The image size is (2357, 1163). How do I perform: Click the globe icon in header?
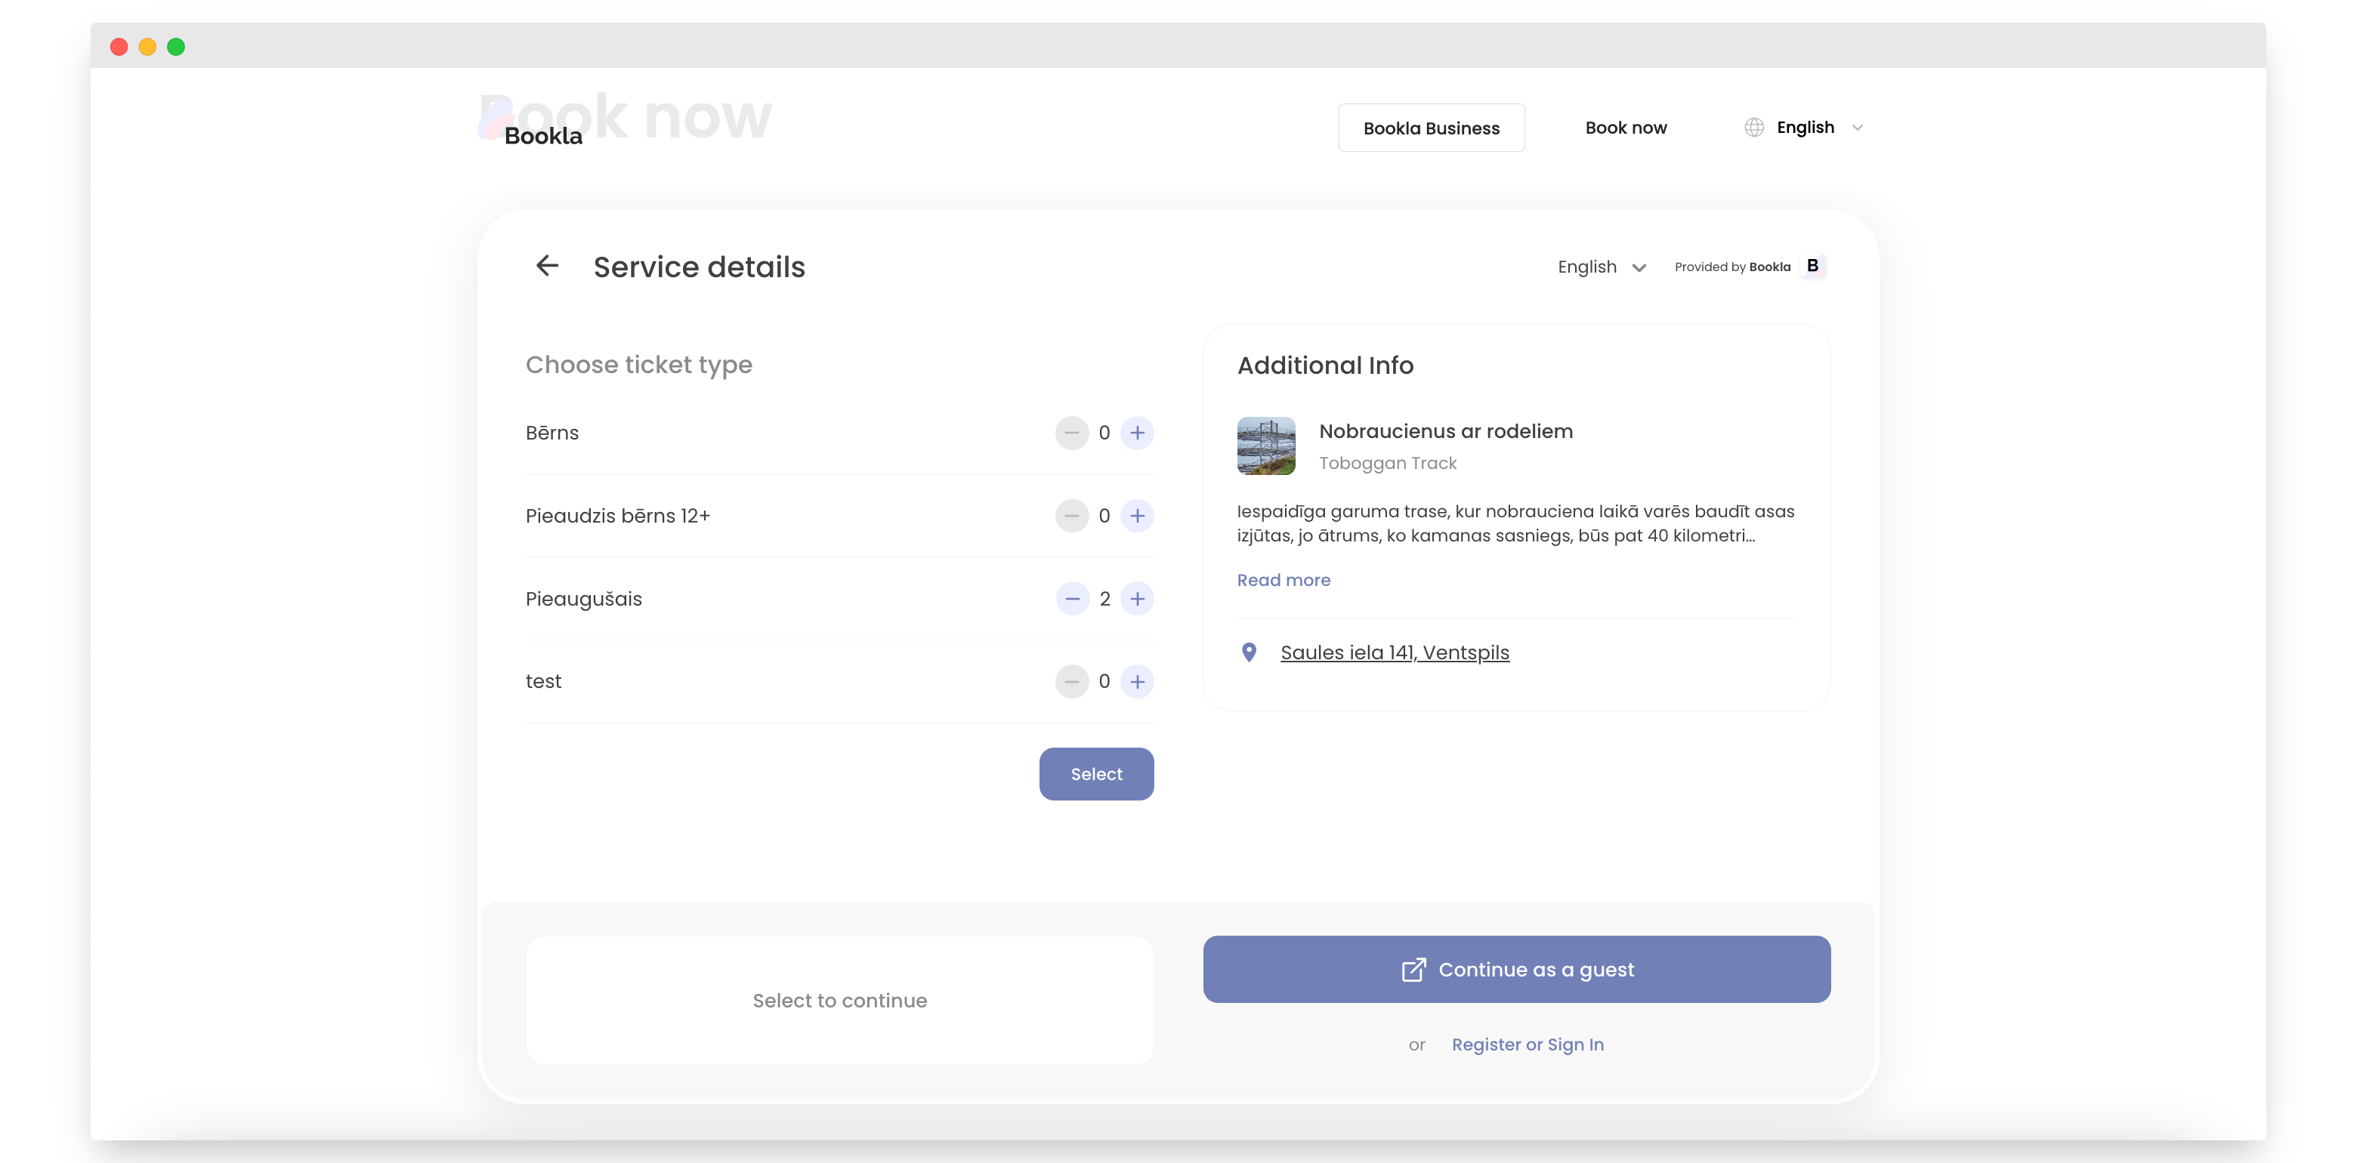pyautogui.click(x=1753, y=127)
